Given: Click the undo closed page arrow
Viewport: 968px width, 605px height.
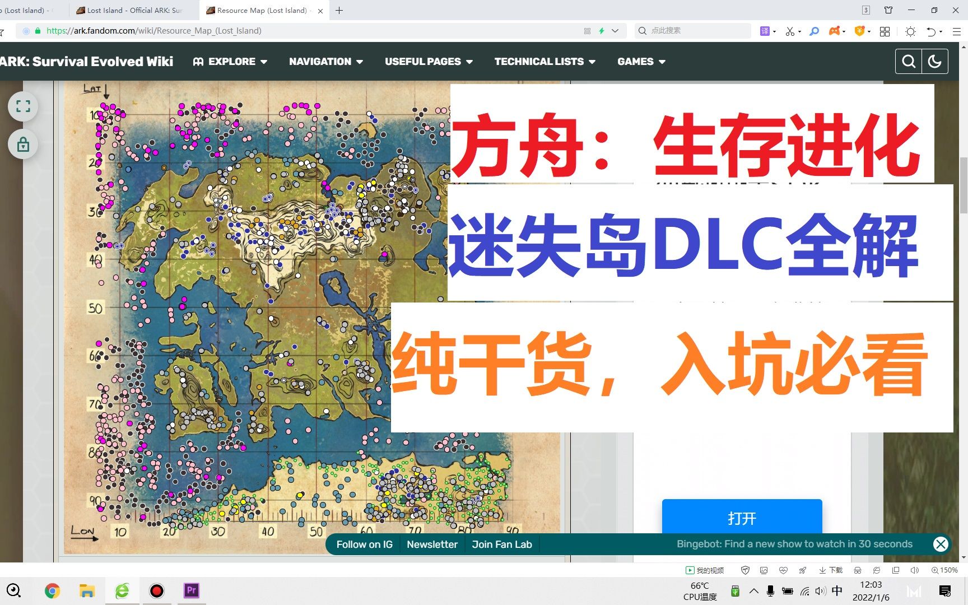Looking at the screenshot, I should coord(931,31).
